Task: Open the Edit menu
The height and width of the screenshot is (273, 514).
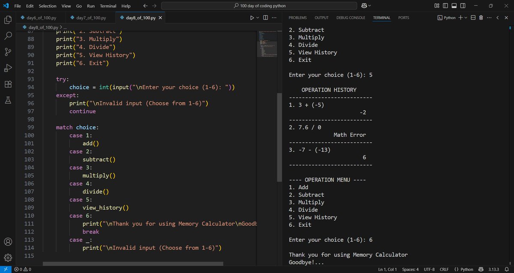Action: point(30,6)
